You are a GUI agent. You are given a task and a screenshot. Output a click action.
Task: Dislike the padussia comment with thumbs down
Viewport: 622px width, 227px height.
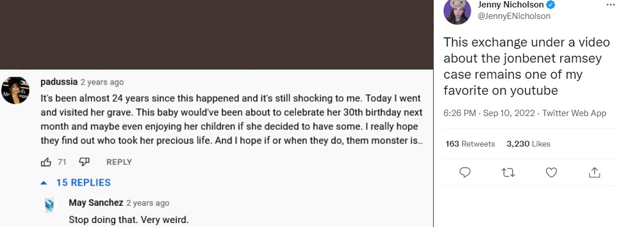pos(84,161)
